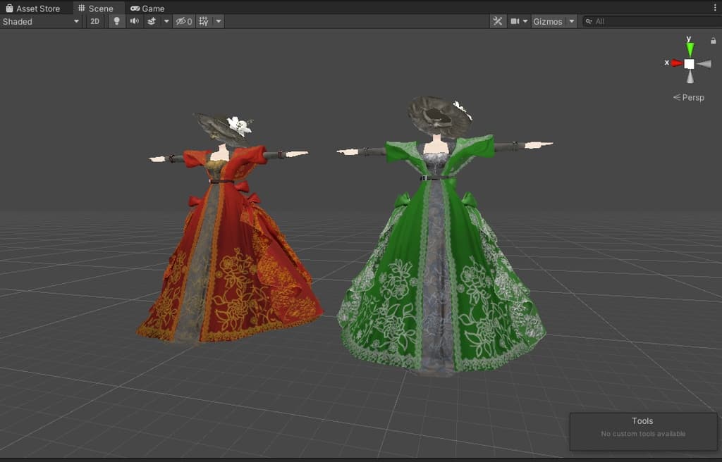The image size is (722, 462).
Task: Click the Gizmos button
Action: click(548, 21)
